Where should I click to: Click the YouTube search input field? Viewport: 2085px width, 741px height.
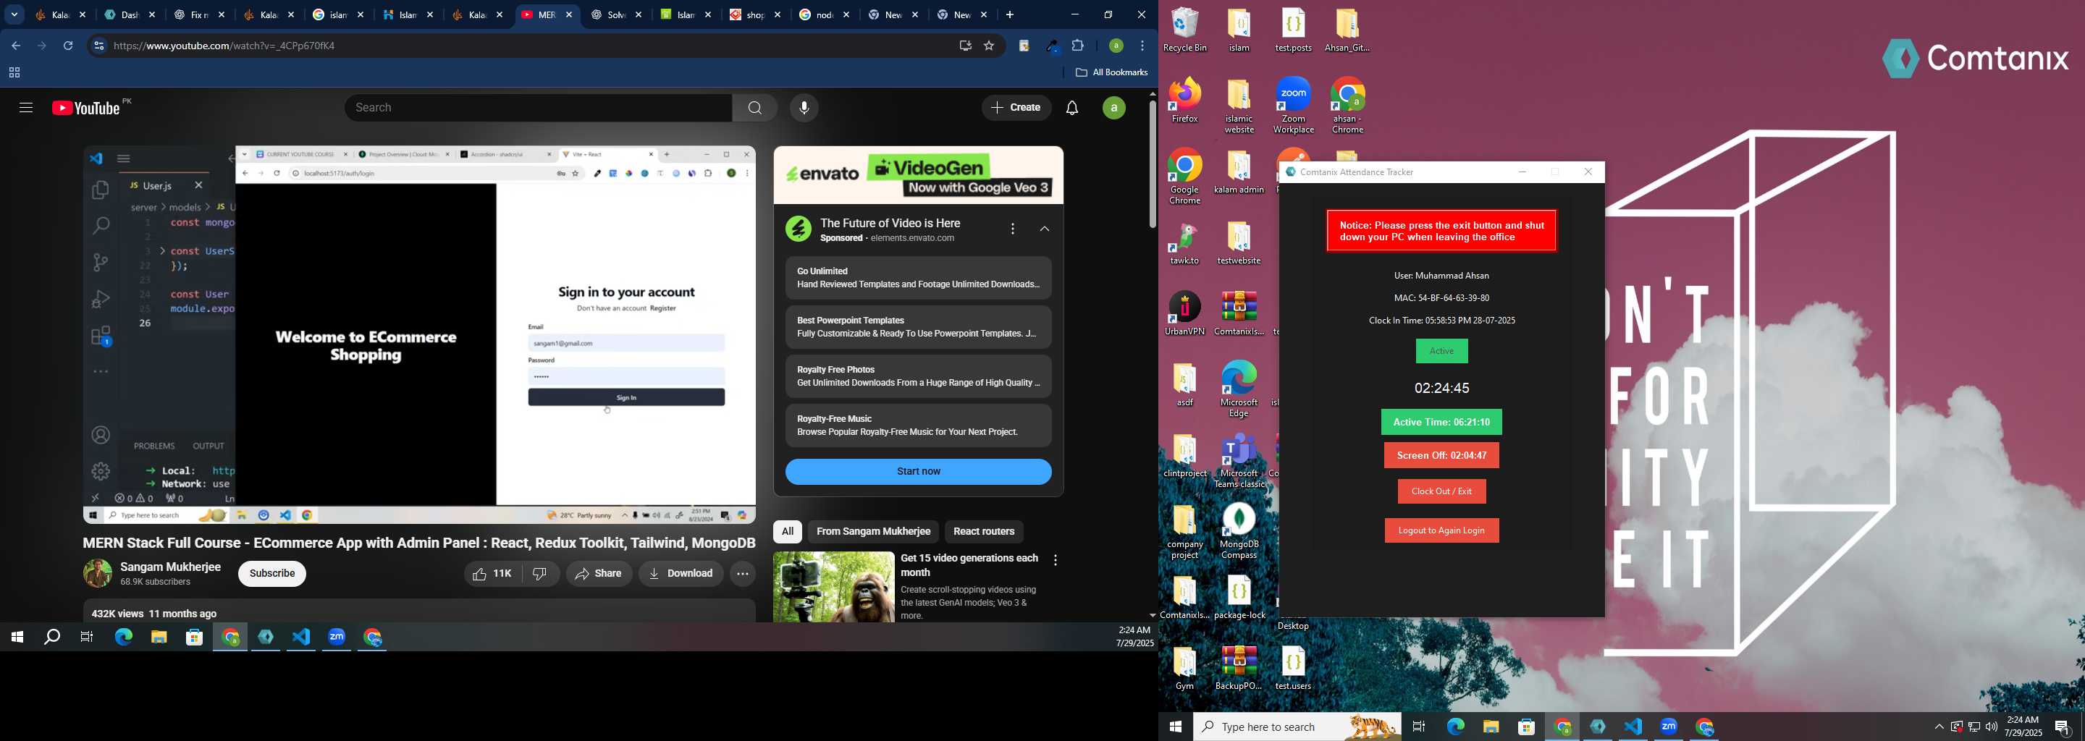(539, 108)
